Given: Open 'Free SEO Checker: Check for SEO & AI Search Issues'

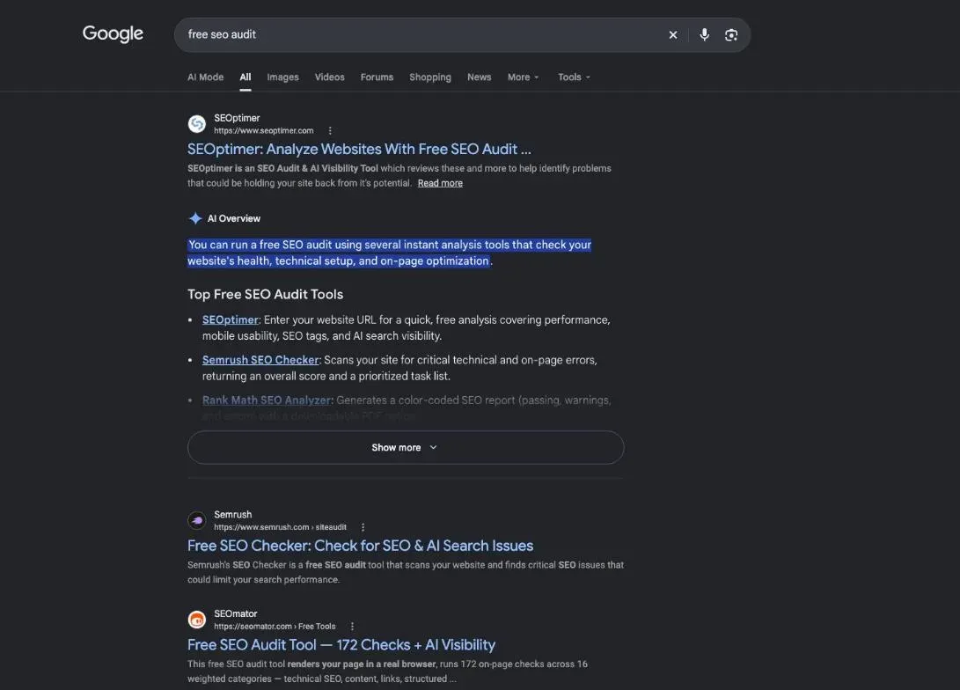Looking at the screenshot, I should [x=360, y=546].
